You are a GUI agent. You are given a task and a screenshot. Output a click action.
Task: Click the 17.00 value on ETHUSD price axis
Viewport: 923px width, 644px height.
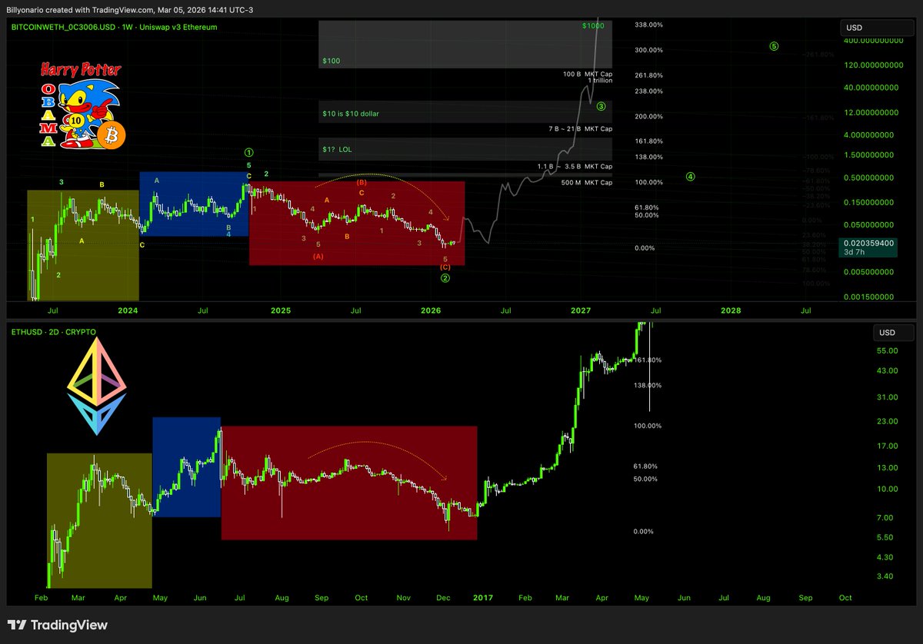pos(887,446)
